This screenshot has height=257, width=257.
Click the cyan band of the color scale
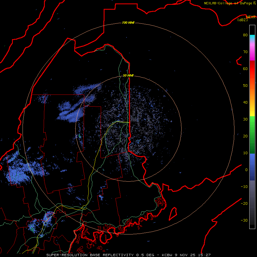(252, 37)
